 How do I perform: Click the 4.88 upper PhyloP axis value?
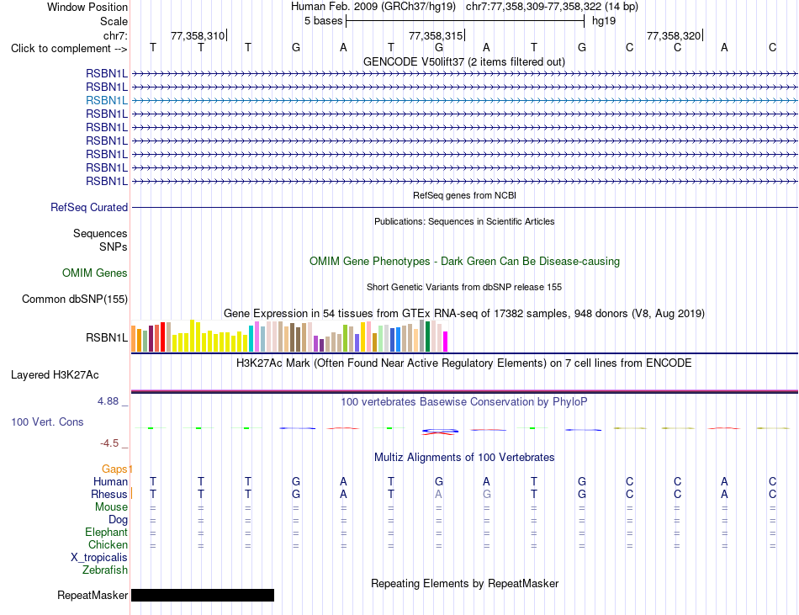point(108,401)
